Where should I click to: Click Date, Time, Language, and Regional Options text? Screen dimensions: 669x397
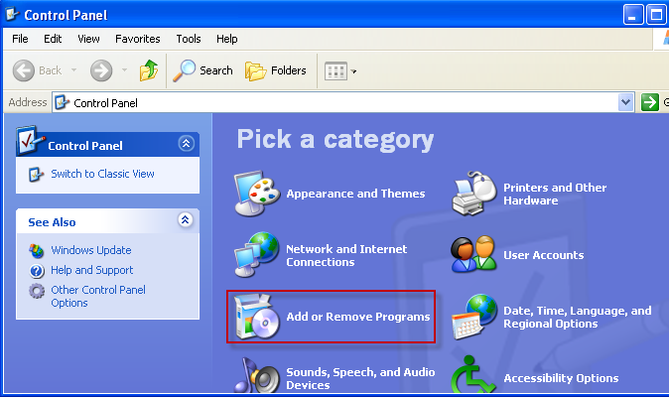[x=578, y=317]
